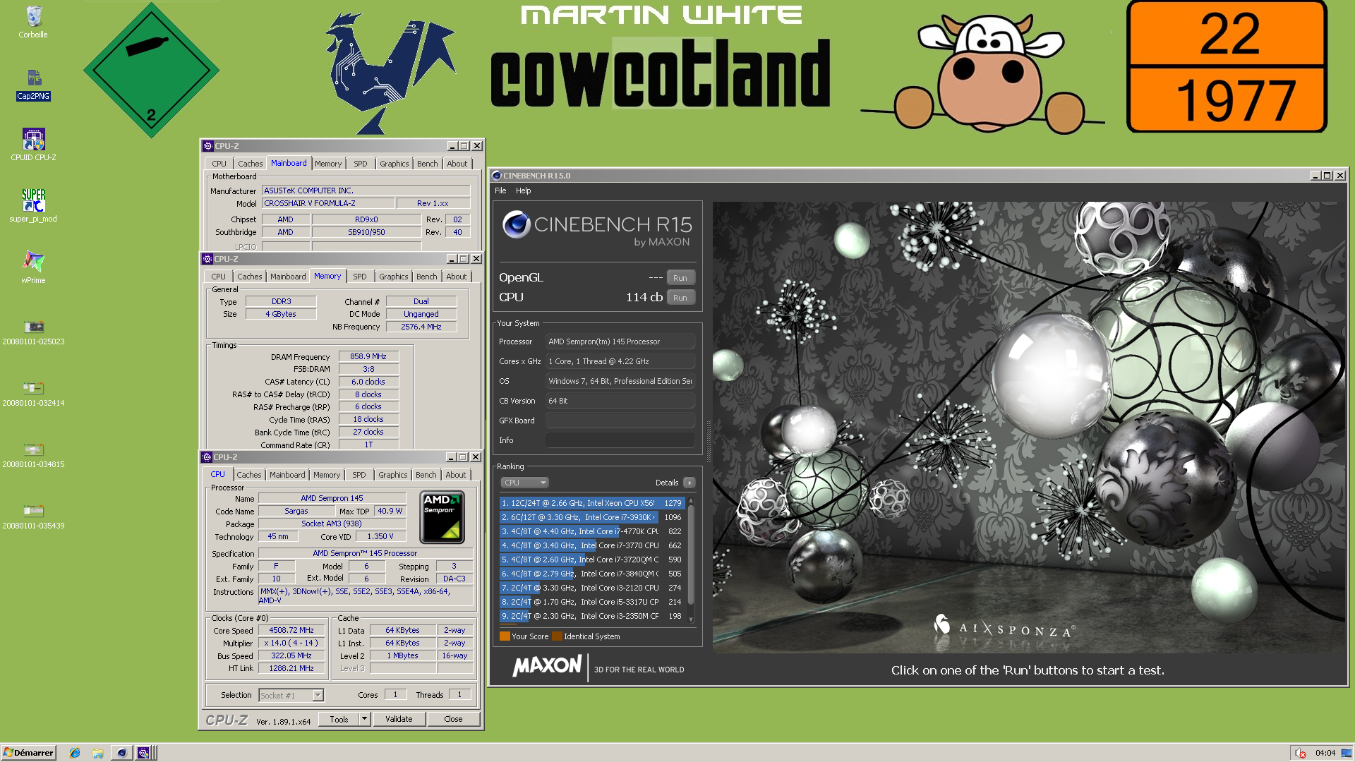
Task: Click the Tools button in CPU-Z
Action: click(x=339, y=719)
